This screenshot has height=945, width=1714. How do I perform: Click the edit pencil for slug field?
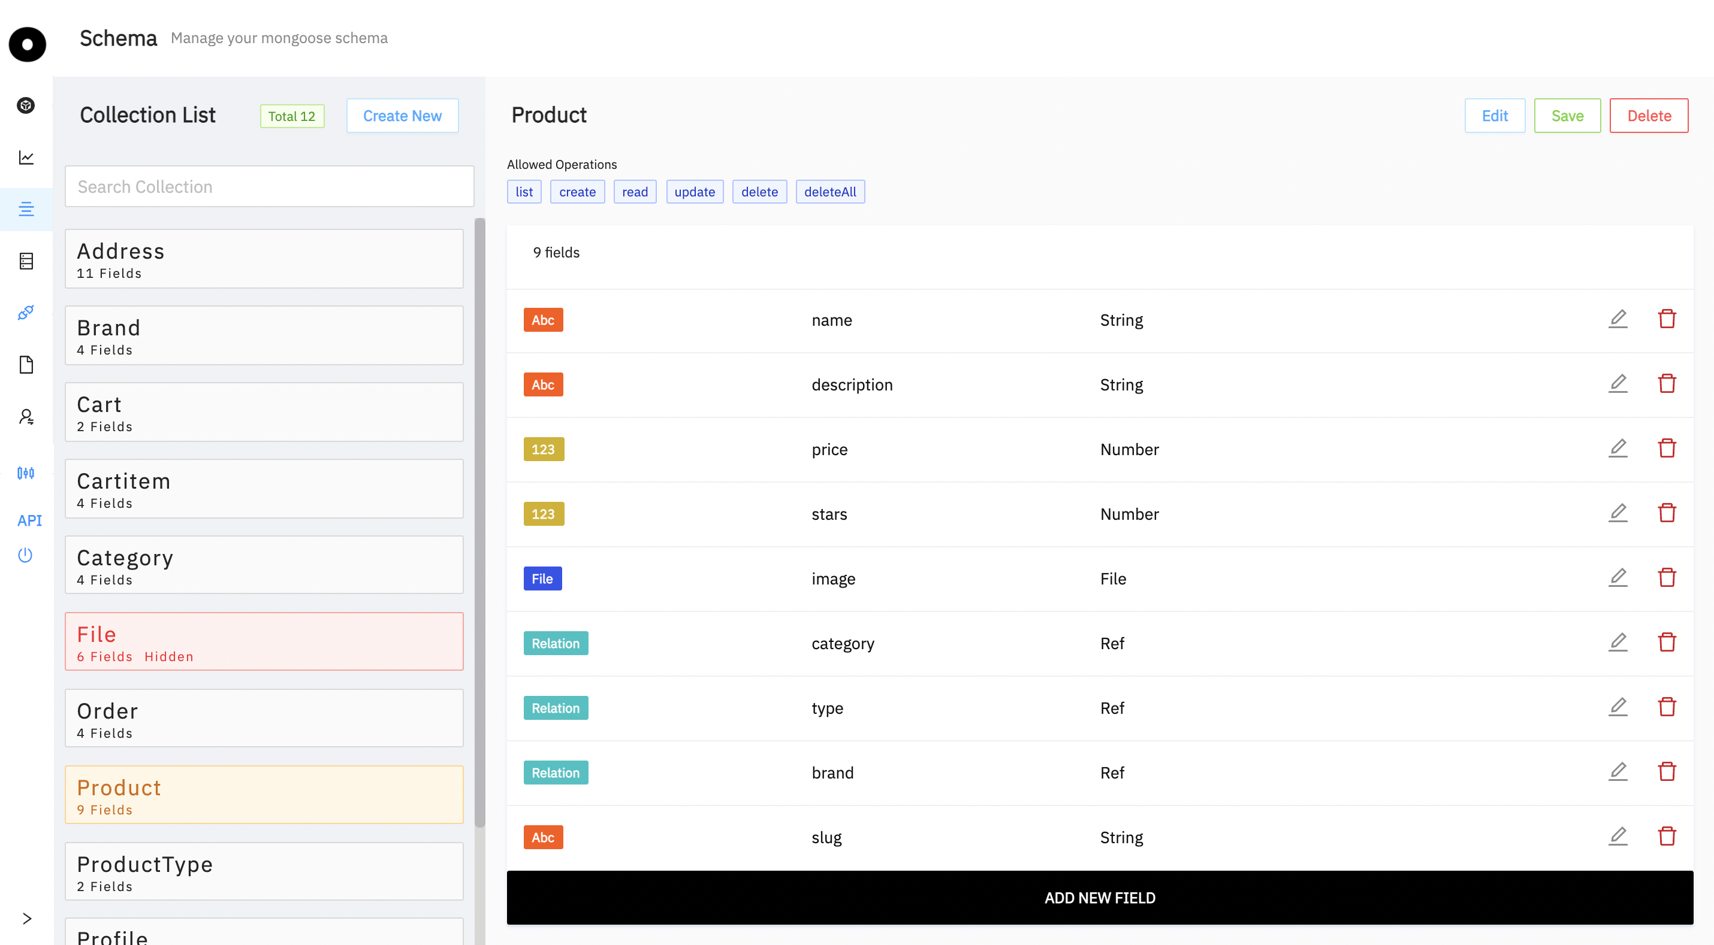[x=1618, y=837]
